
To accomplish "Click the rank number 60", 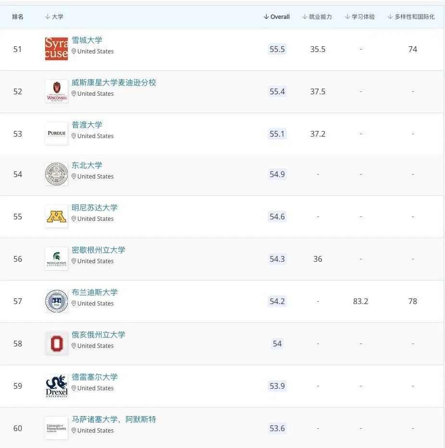I will 17,428.
